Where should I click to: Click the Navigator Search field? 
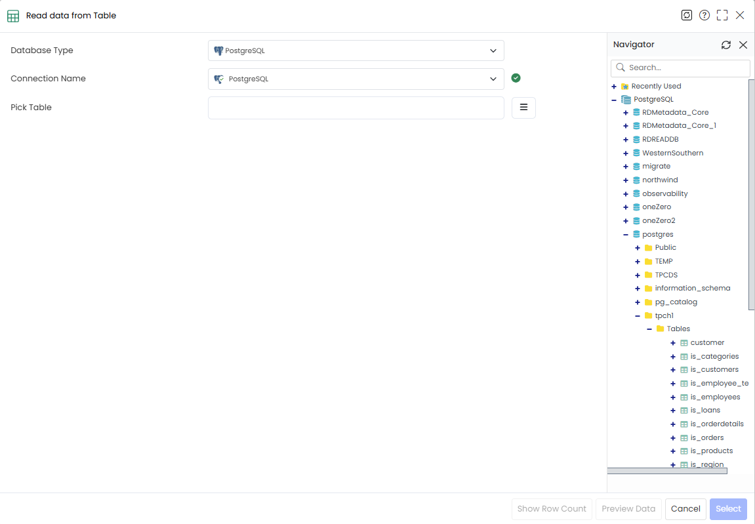pos(680,68)
